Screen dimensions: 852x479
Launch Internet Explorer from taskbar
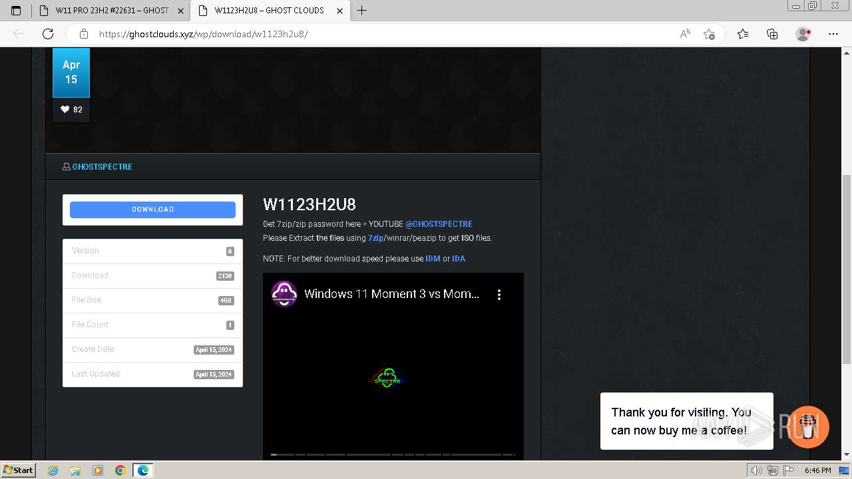point(53,470)
